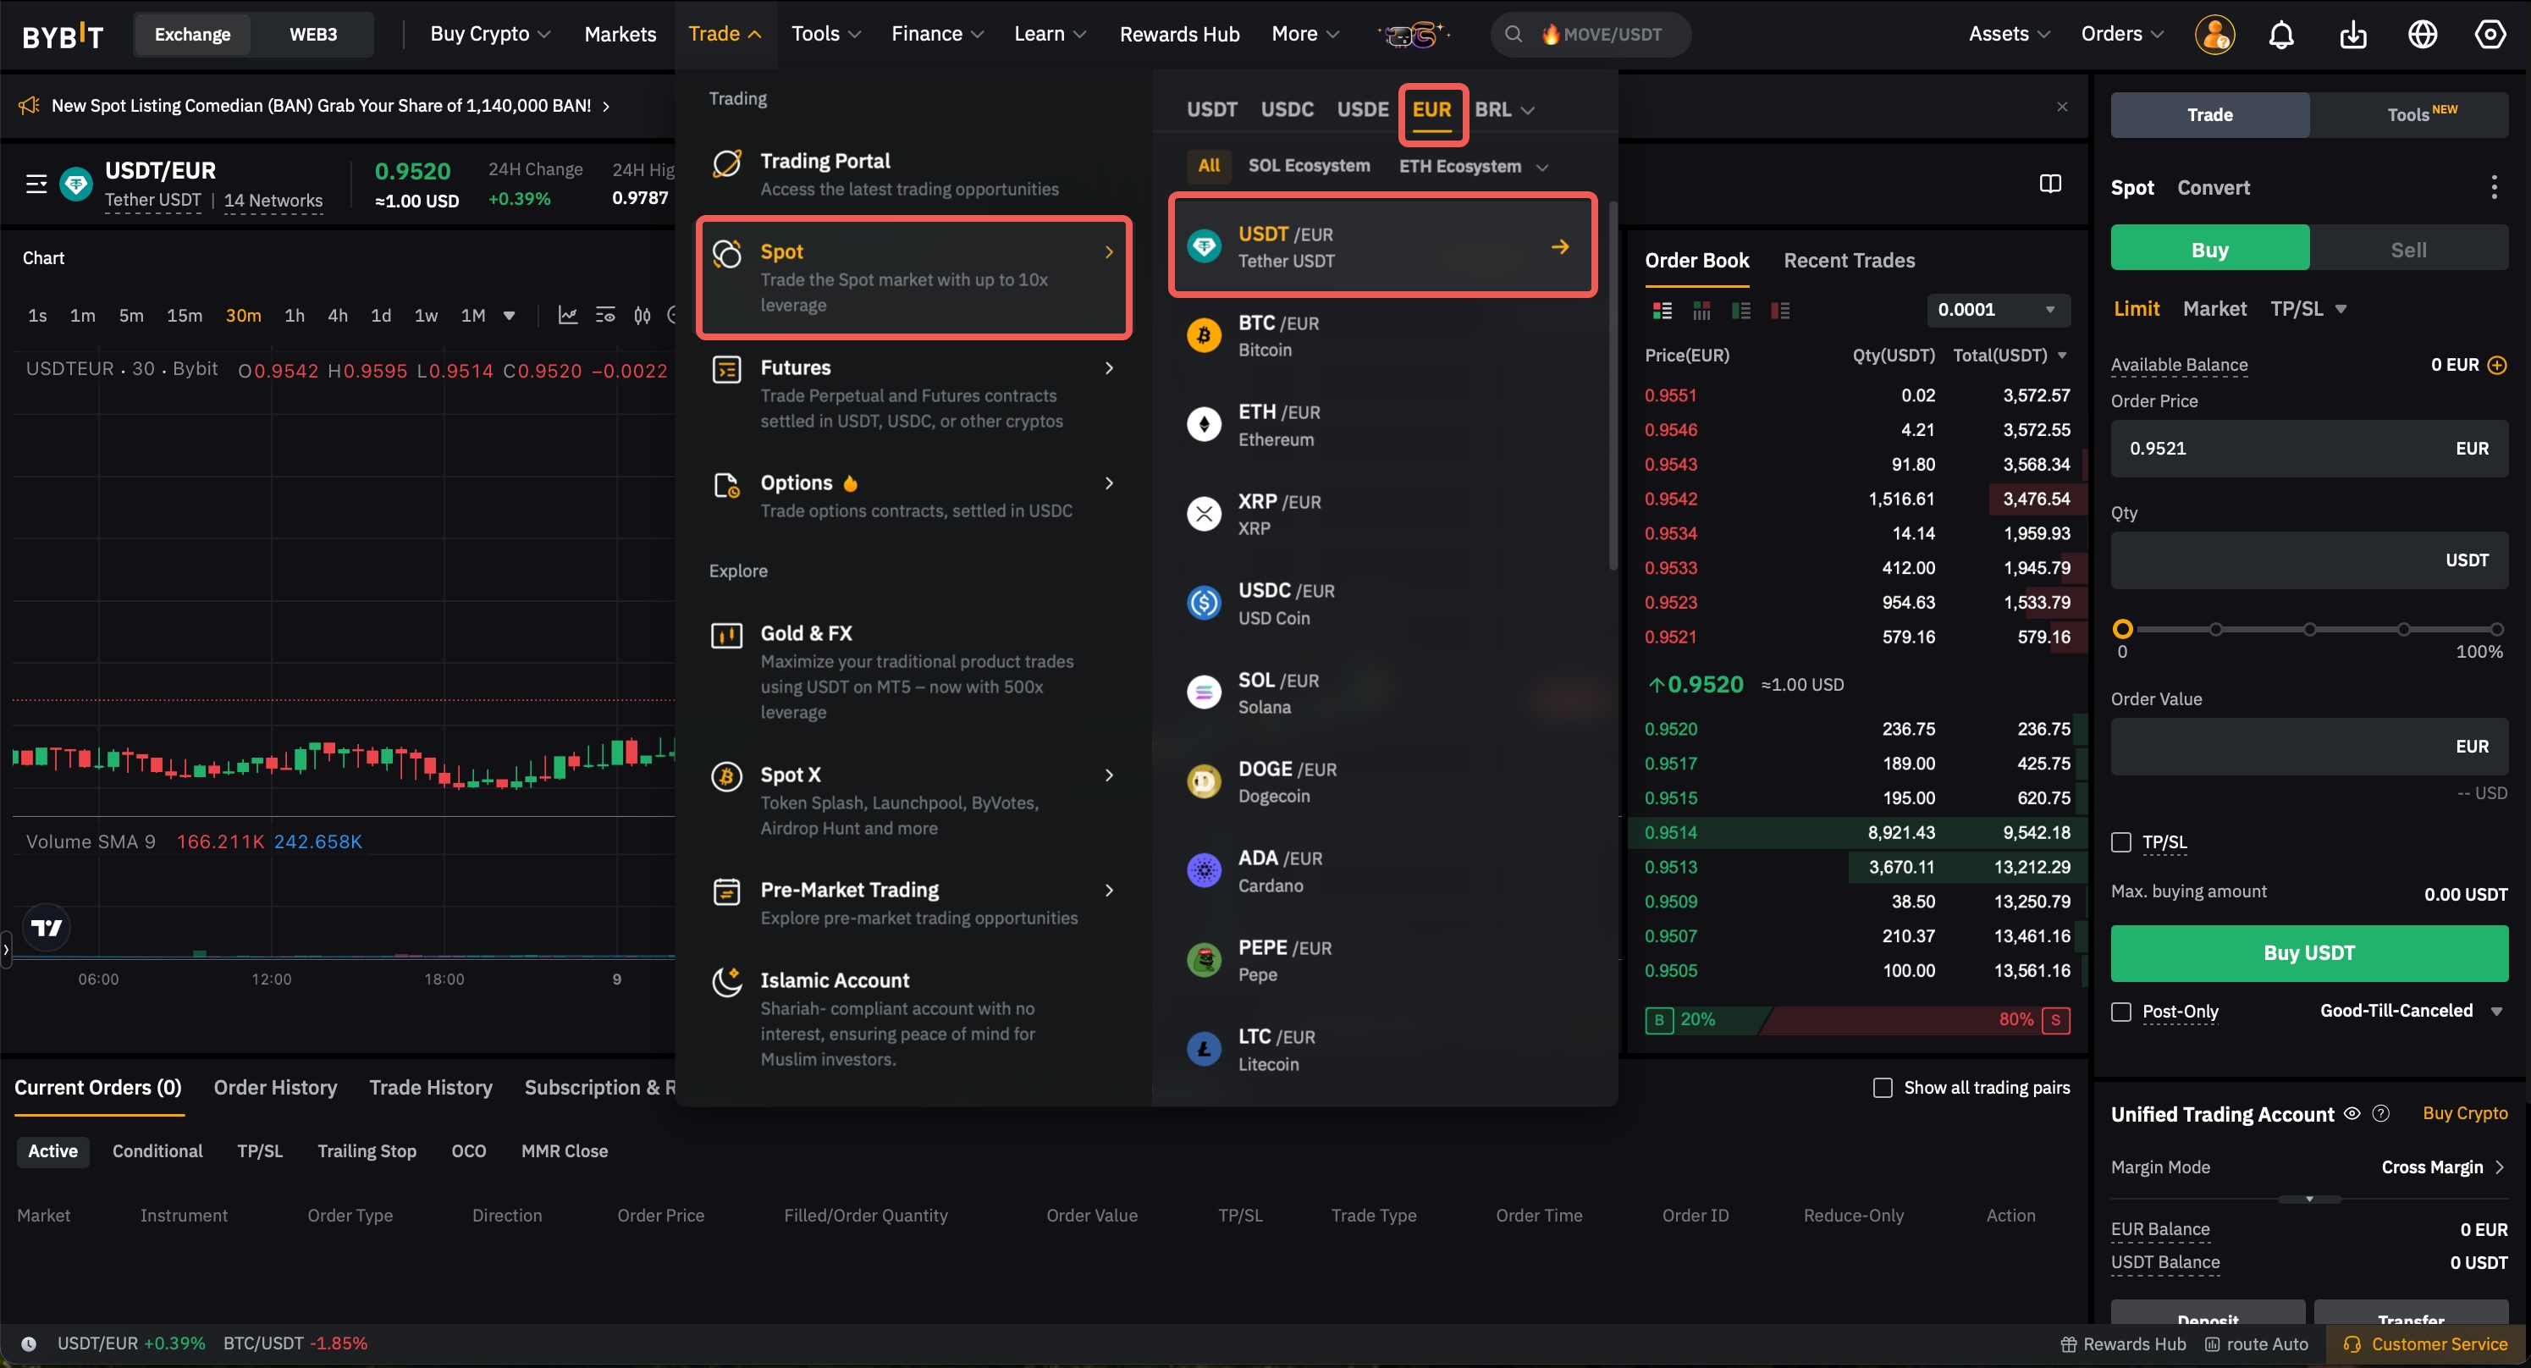
Task: Enable the TP/SL checkbox
Action: (2121, 842)
